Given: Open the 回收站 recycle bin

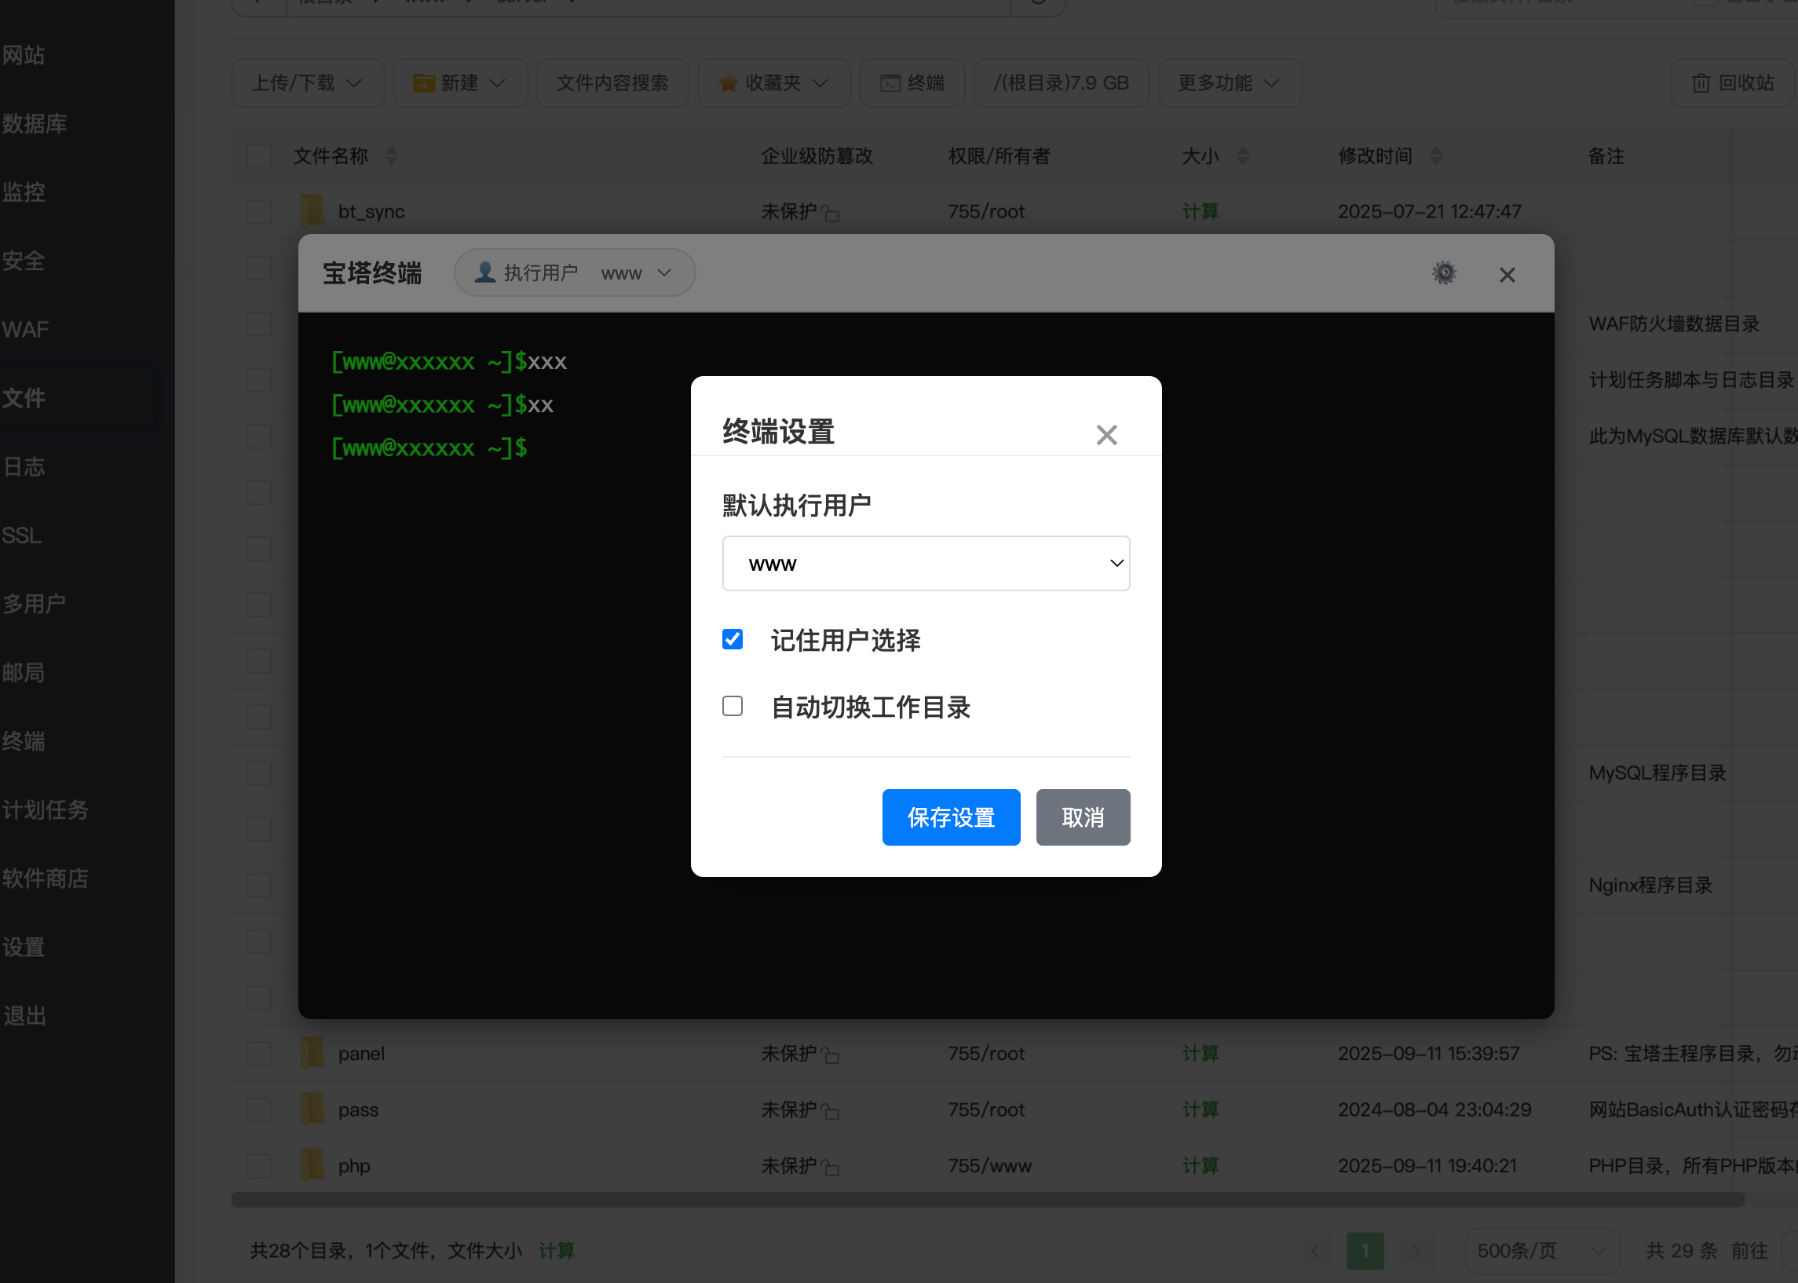Looking at the screenshot, I should point(1733,83).
